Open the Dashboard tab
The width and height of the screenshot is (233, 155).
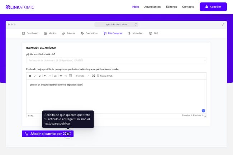coord(30,33)
